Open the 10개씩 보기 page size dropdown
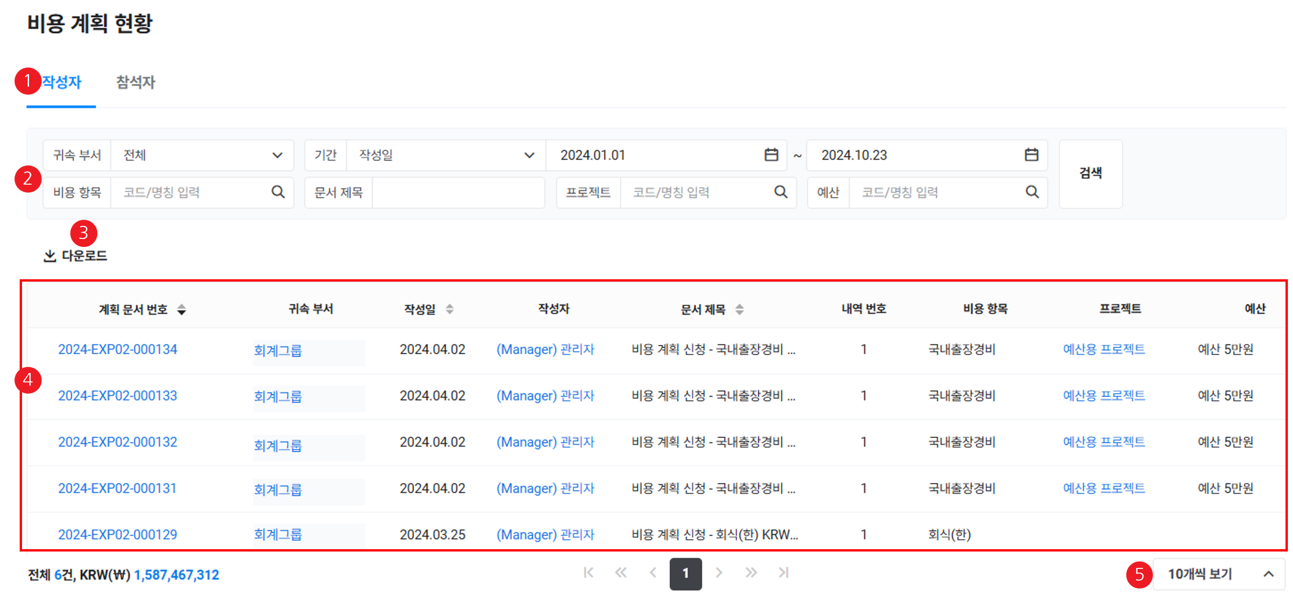The image size is (1293, 604). click(1218, 574)
